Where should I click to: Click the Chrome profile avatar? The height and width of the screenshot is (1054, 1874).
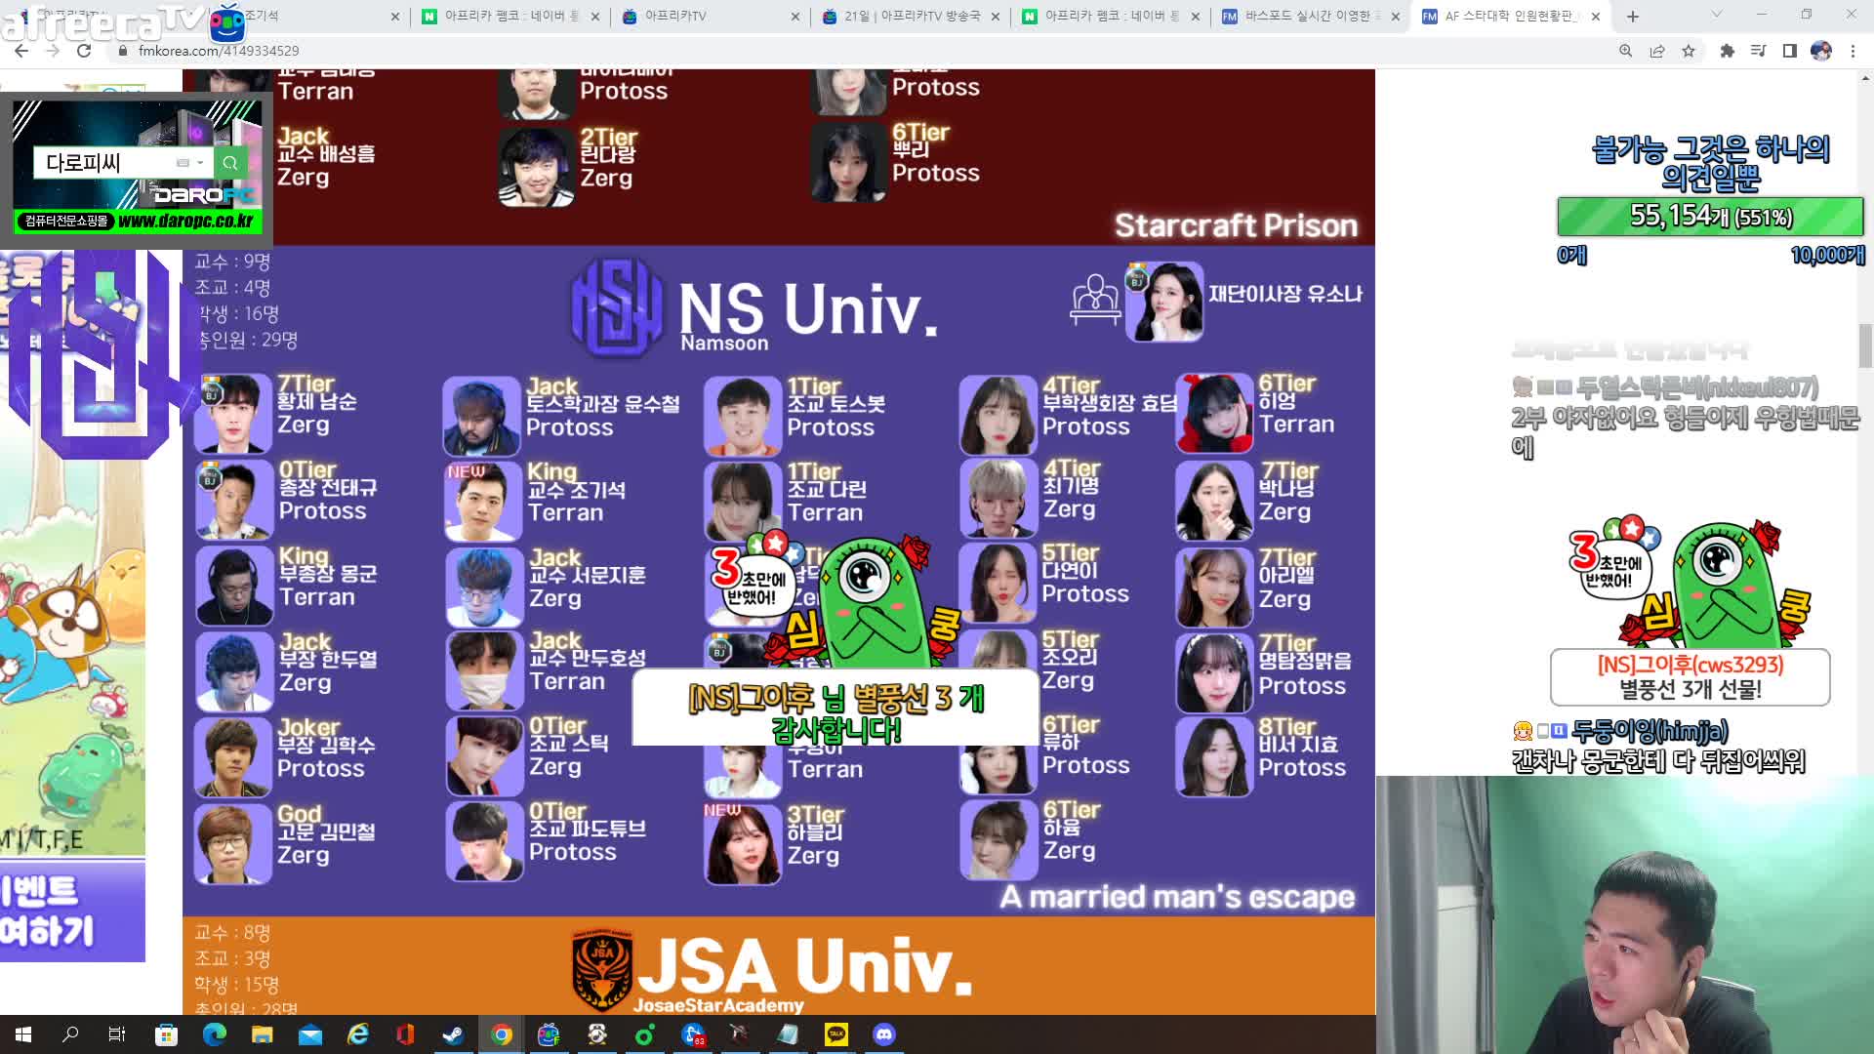pyautogui.click(x=1821, y=51)
